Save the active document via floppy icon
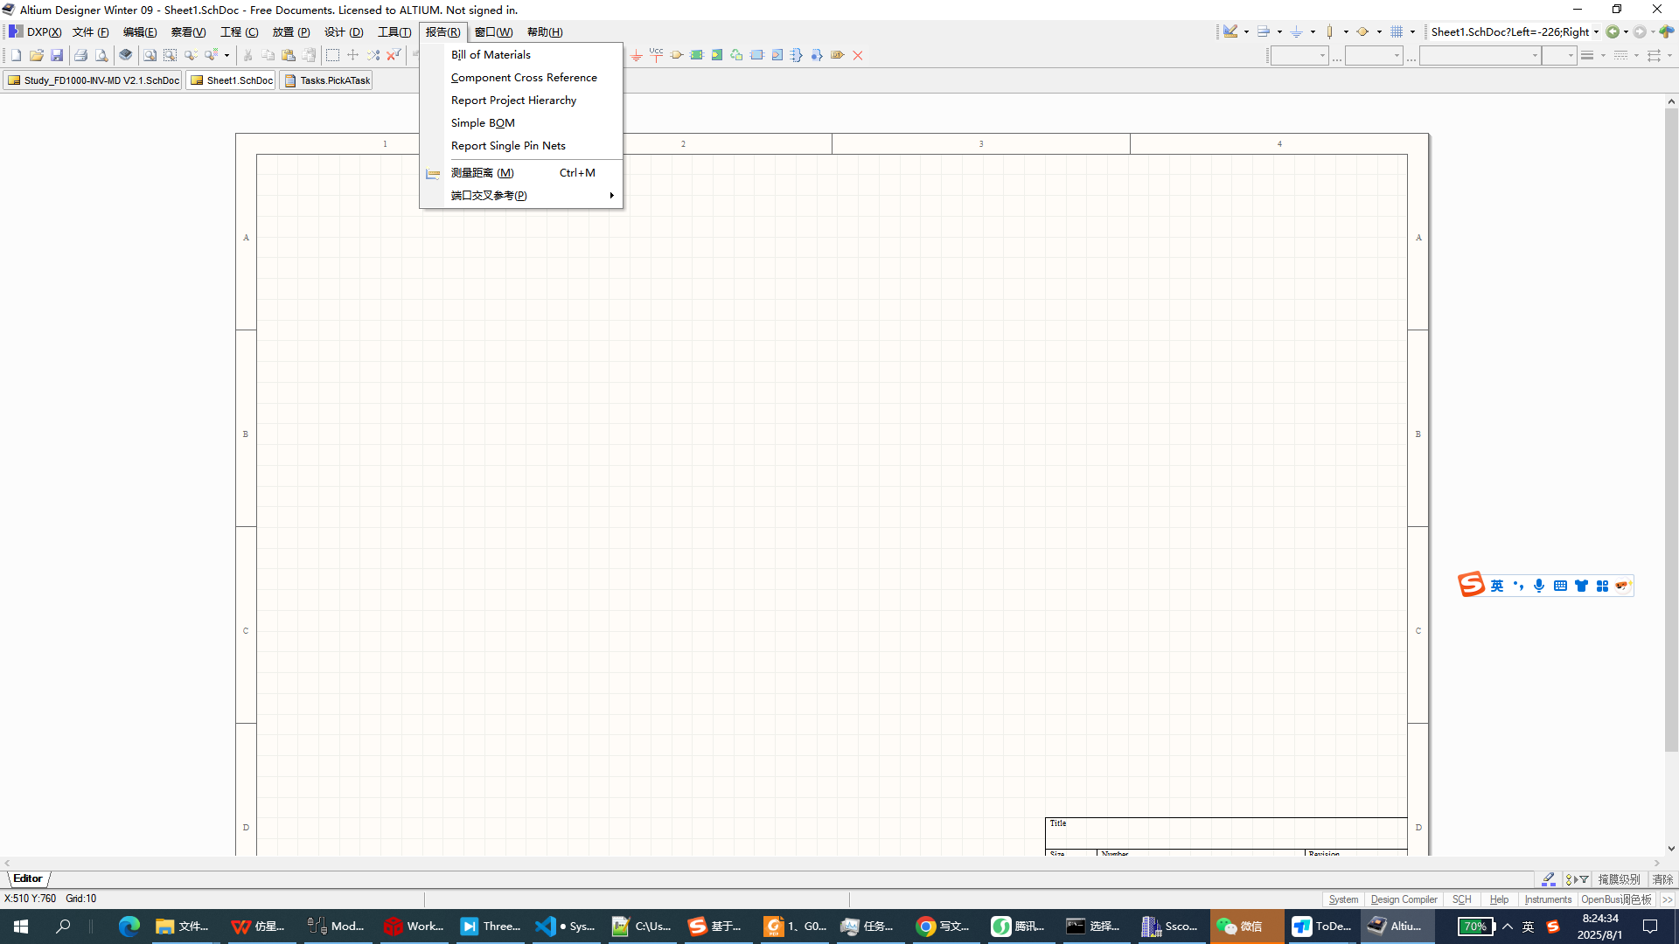This screenshot has width=1679, height=944. [57, 55]
